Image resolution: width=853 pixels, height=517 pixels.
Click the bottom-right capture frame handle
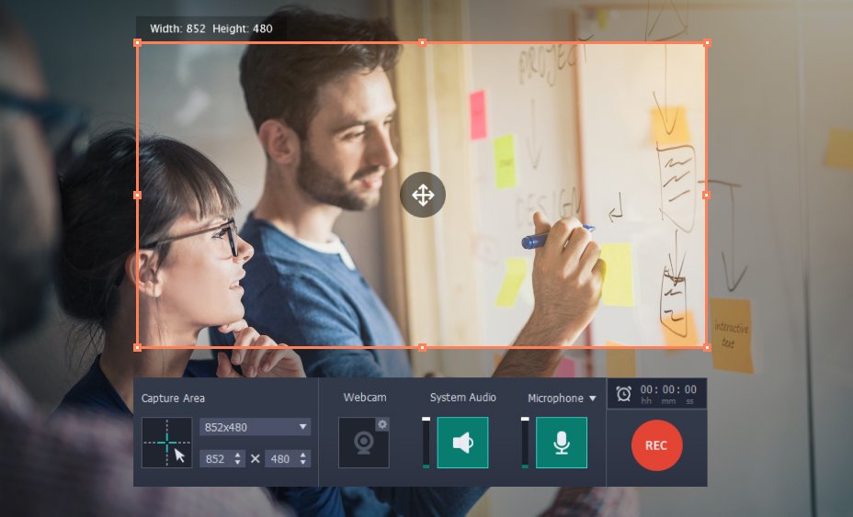(707, 347)
